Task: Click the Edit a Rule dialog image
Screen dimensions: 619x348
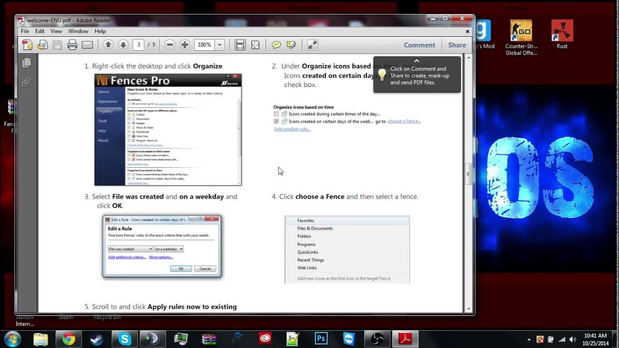Action: [x=162, y=246]
